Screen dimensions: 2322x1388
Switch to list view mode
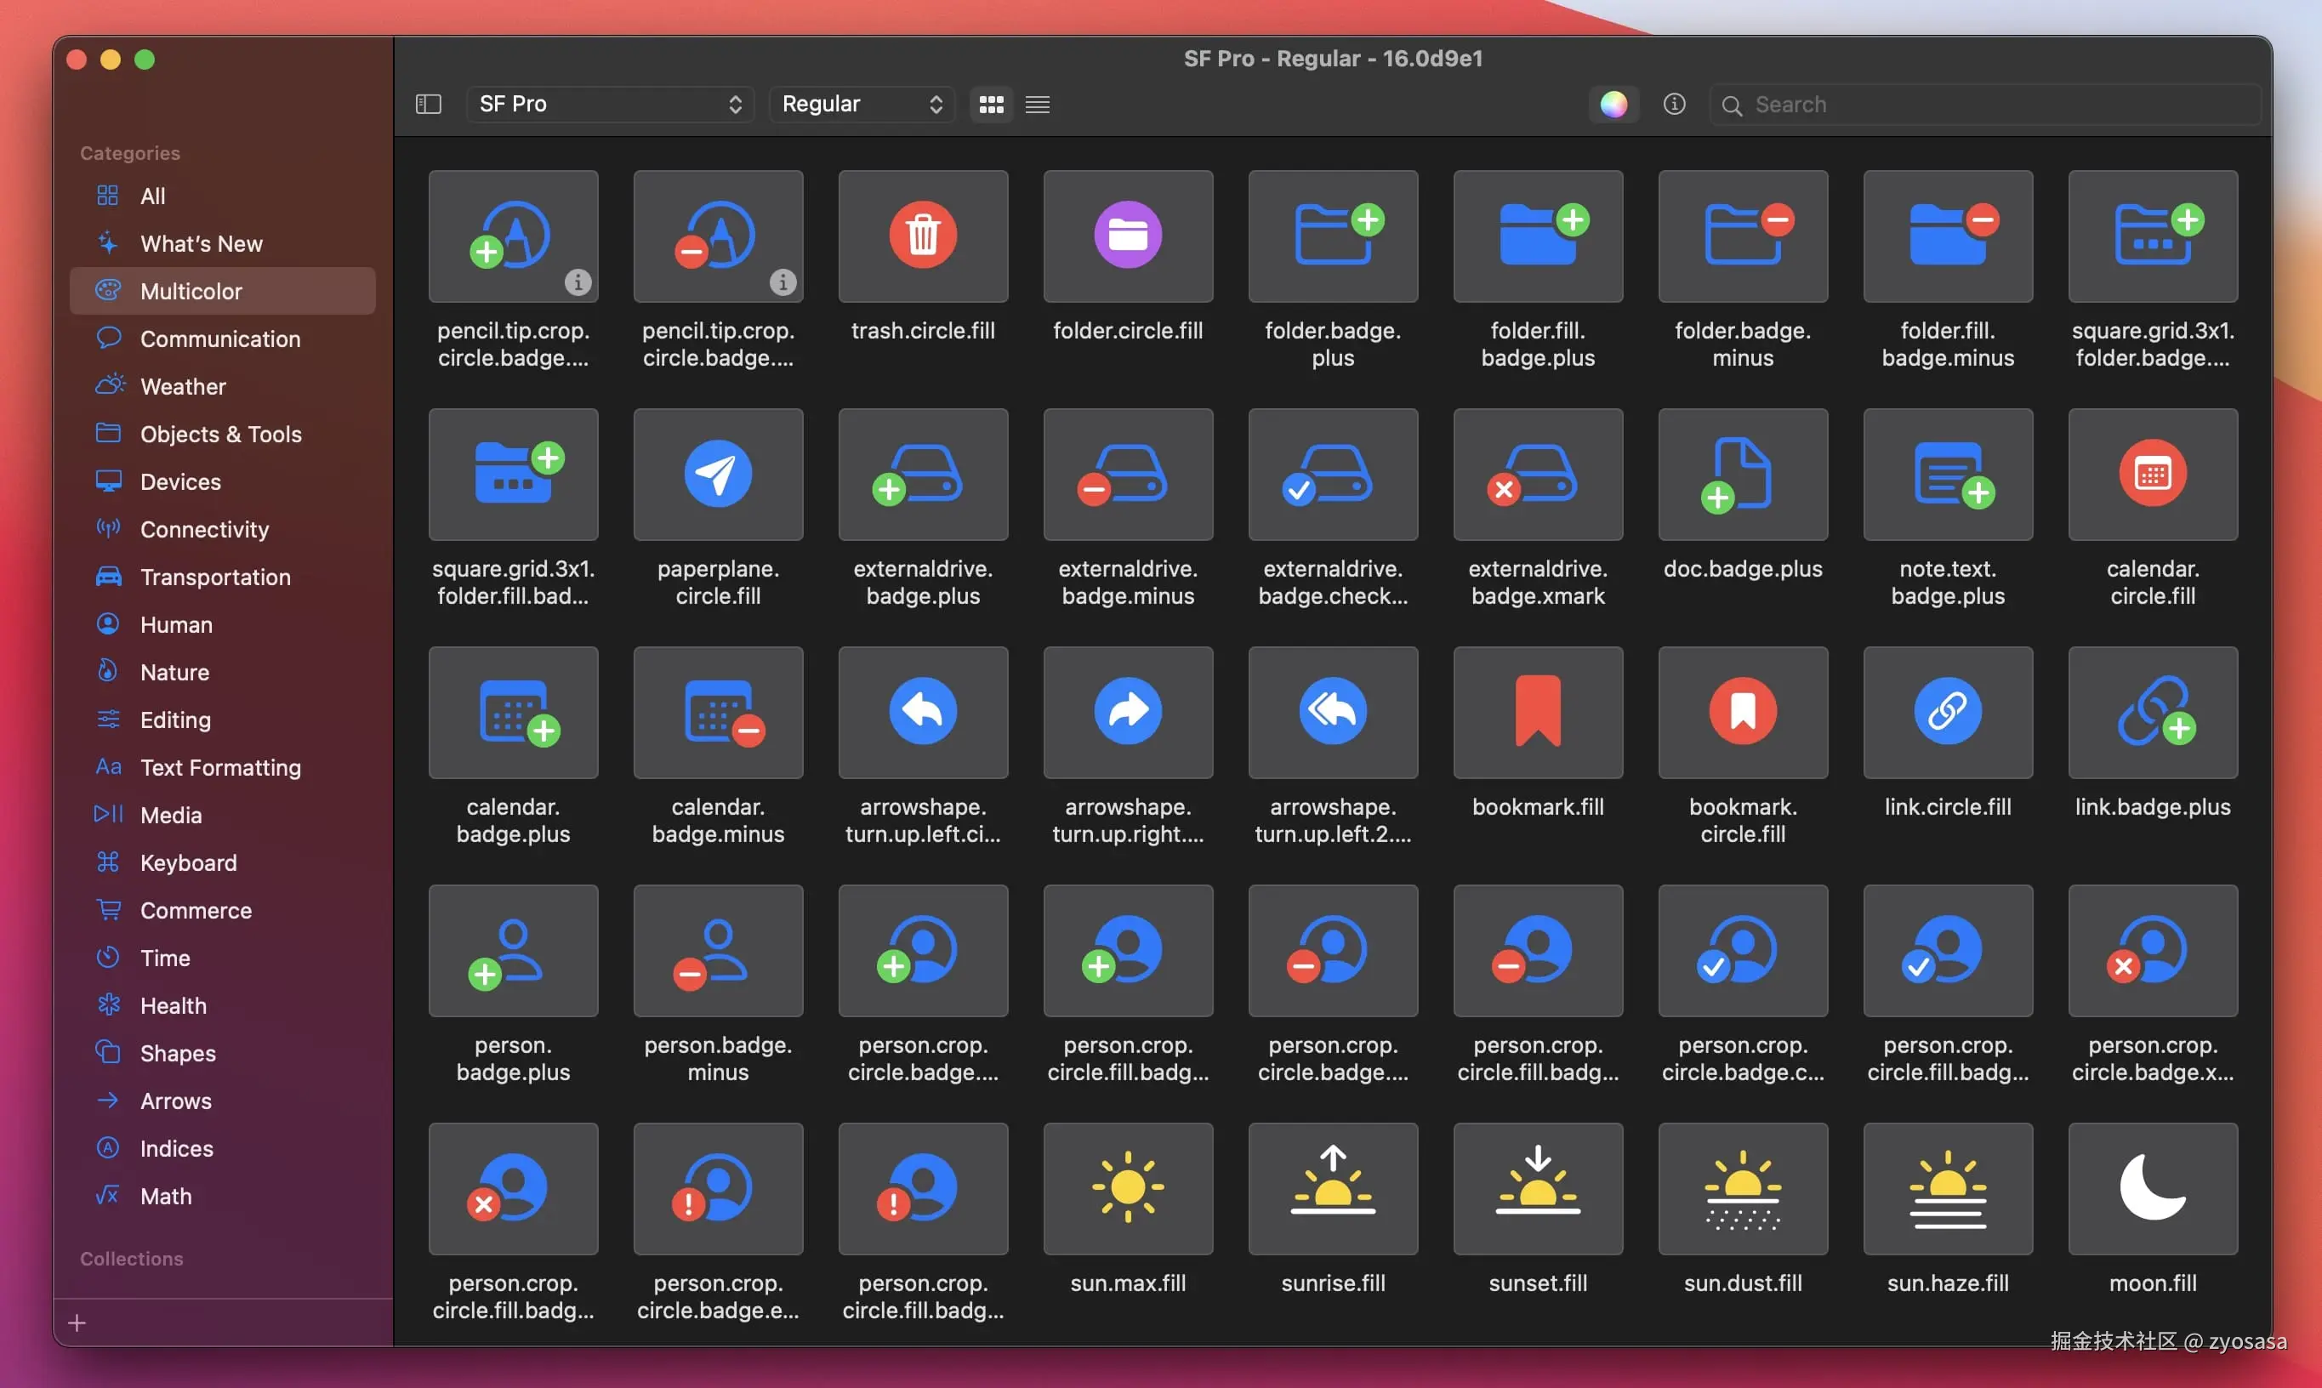(x=1037, y=104)
